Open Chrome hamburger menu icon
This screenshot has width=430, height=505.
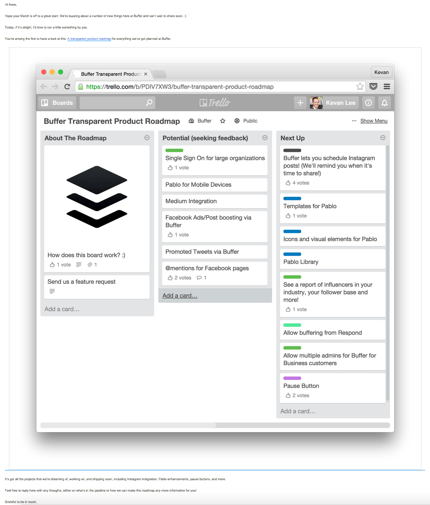pos(387,87)
